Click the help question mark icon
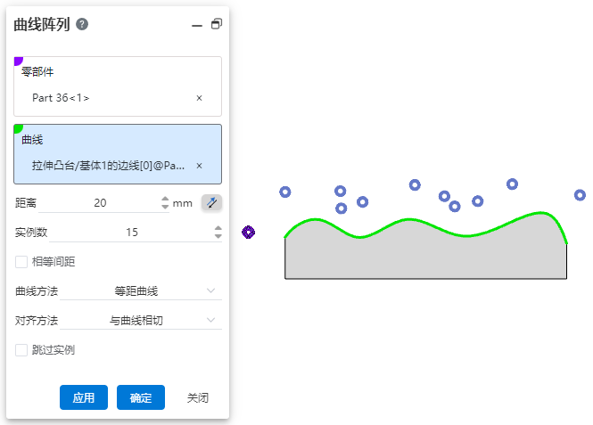 (x=82, y=24)
